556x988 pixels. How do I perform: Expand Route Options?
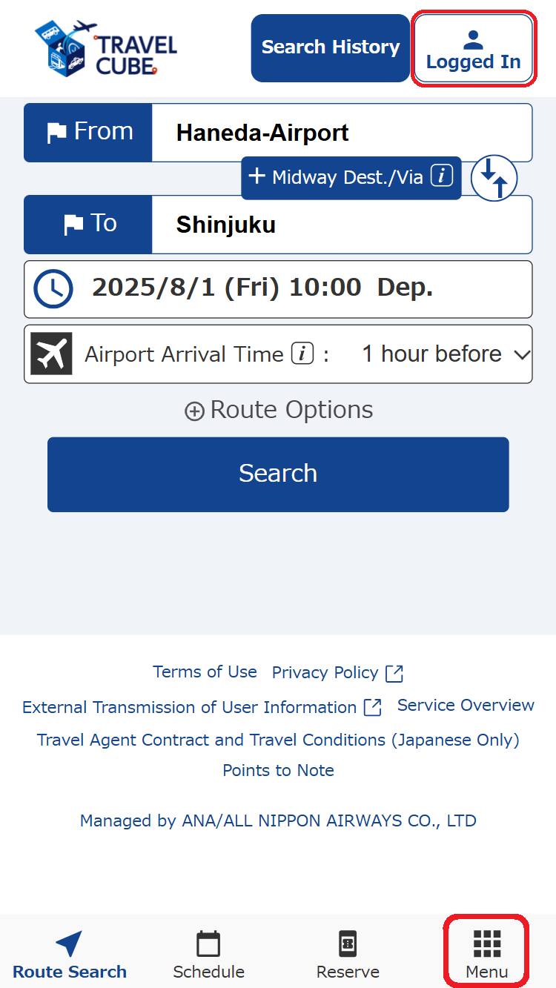click(x=278, y=410)
